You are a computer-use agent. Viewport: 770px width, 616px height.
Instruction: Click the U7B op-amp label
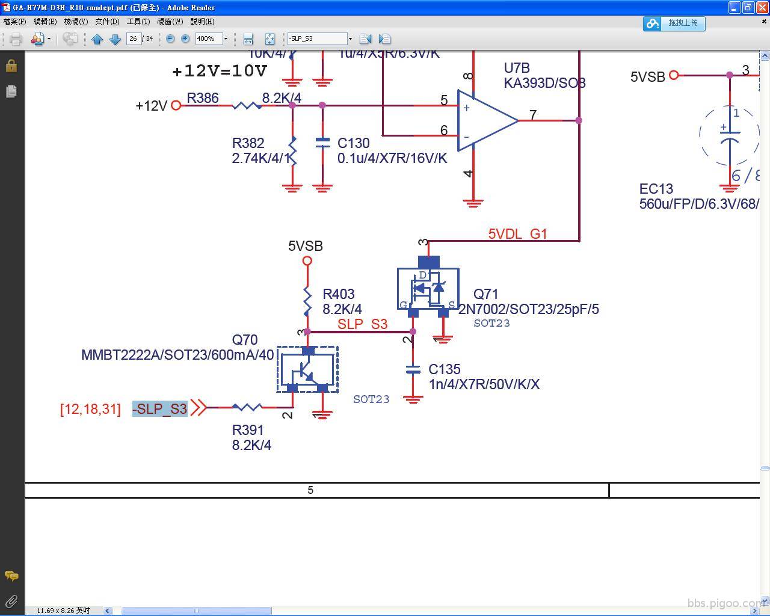pyautogui.click(x=517, y=68)
